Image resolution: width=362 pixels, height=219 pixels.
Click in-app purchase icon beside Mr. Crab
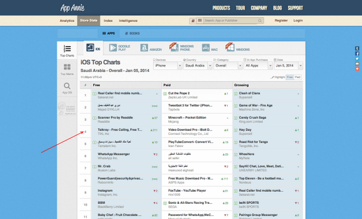(94, 166)
